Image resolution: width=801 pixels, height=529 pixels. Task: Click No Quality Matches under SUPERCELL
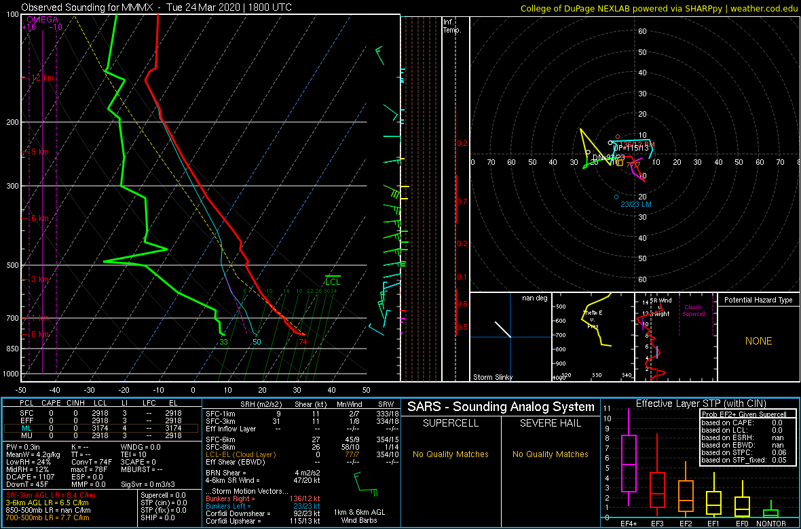coord(451,454)
